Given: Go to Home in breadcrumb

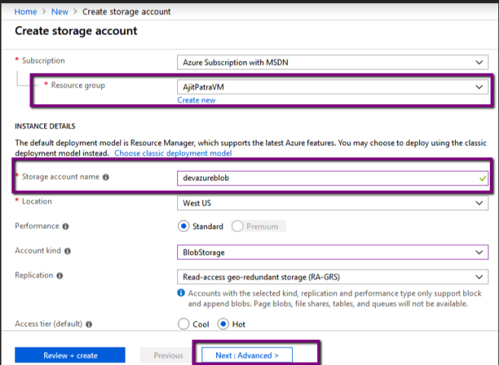Looking at the screenshot, I should pos(25,11).
